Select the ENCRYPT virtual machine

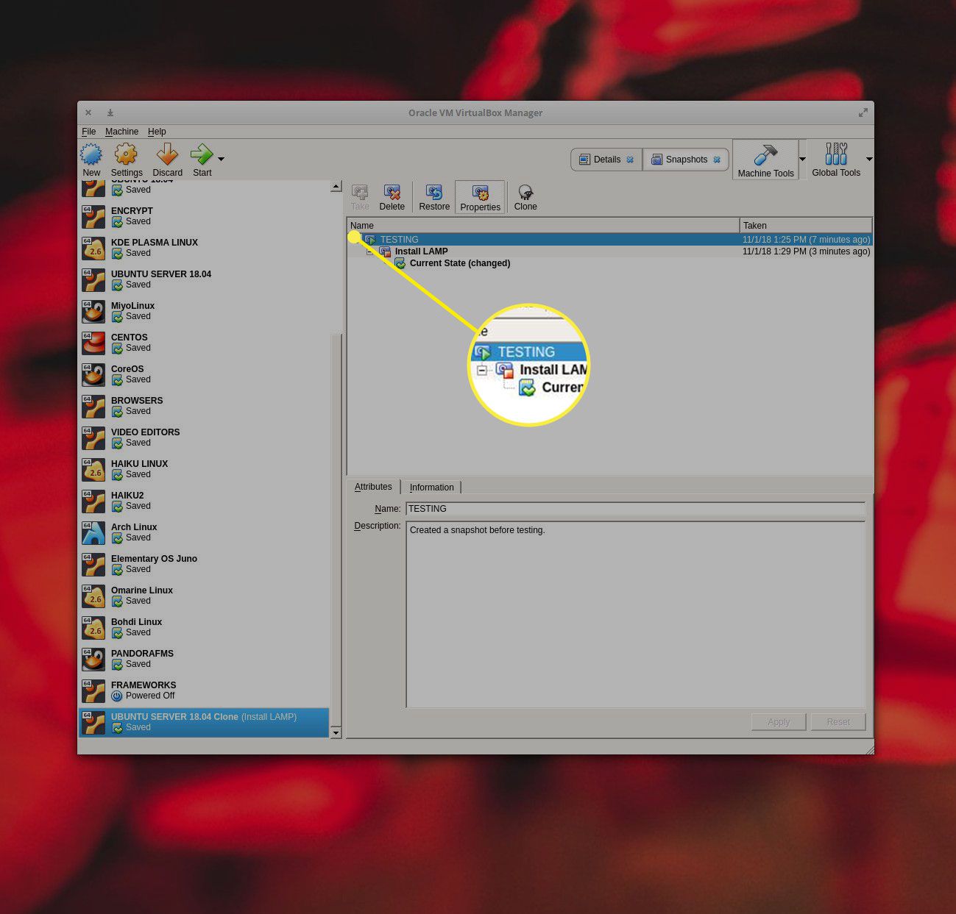tap(204, 216)
